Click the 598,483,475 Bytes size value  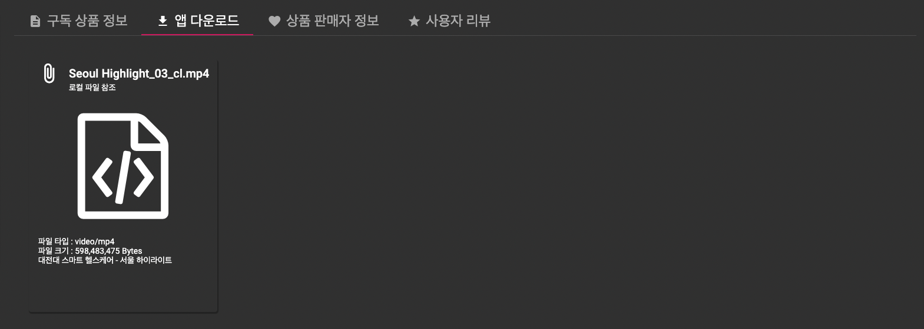click(x=108, y=251)
